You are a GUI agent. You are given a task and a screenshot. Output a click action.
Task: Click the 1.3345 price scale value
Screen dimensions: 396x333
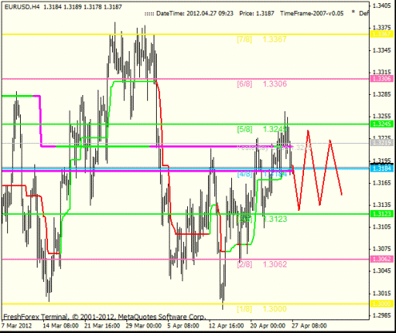(x=382, y=50)
